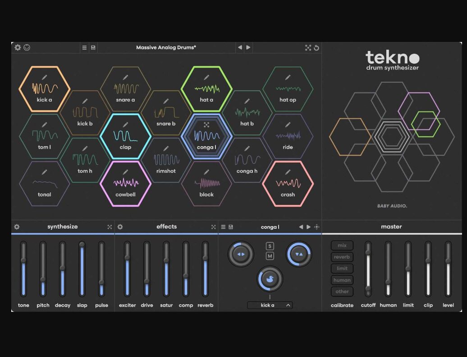The width and height of the screenshot is (467, 357).
Task: Save preset with the top bar disk icon
Action: [93, 47]
